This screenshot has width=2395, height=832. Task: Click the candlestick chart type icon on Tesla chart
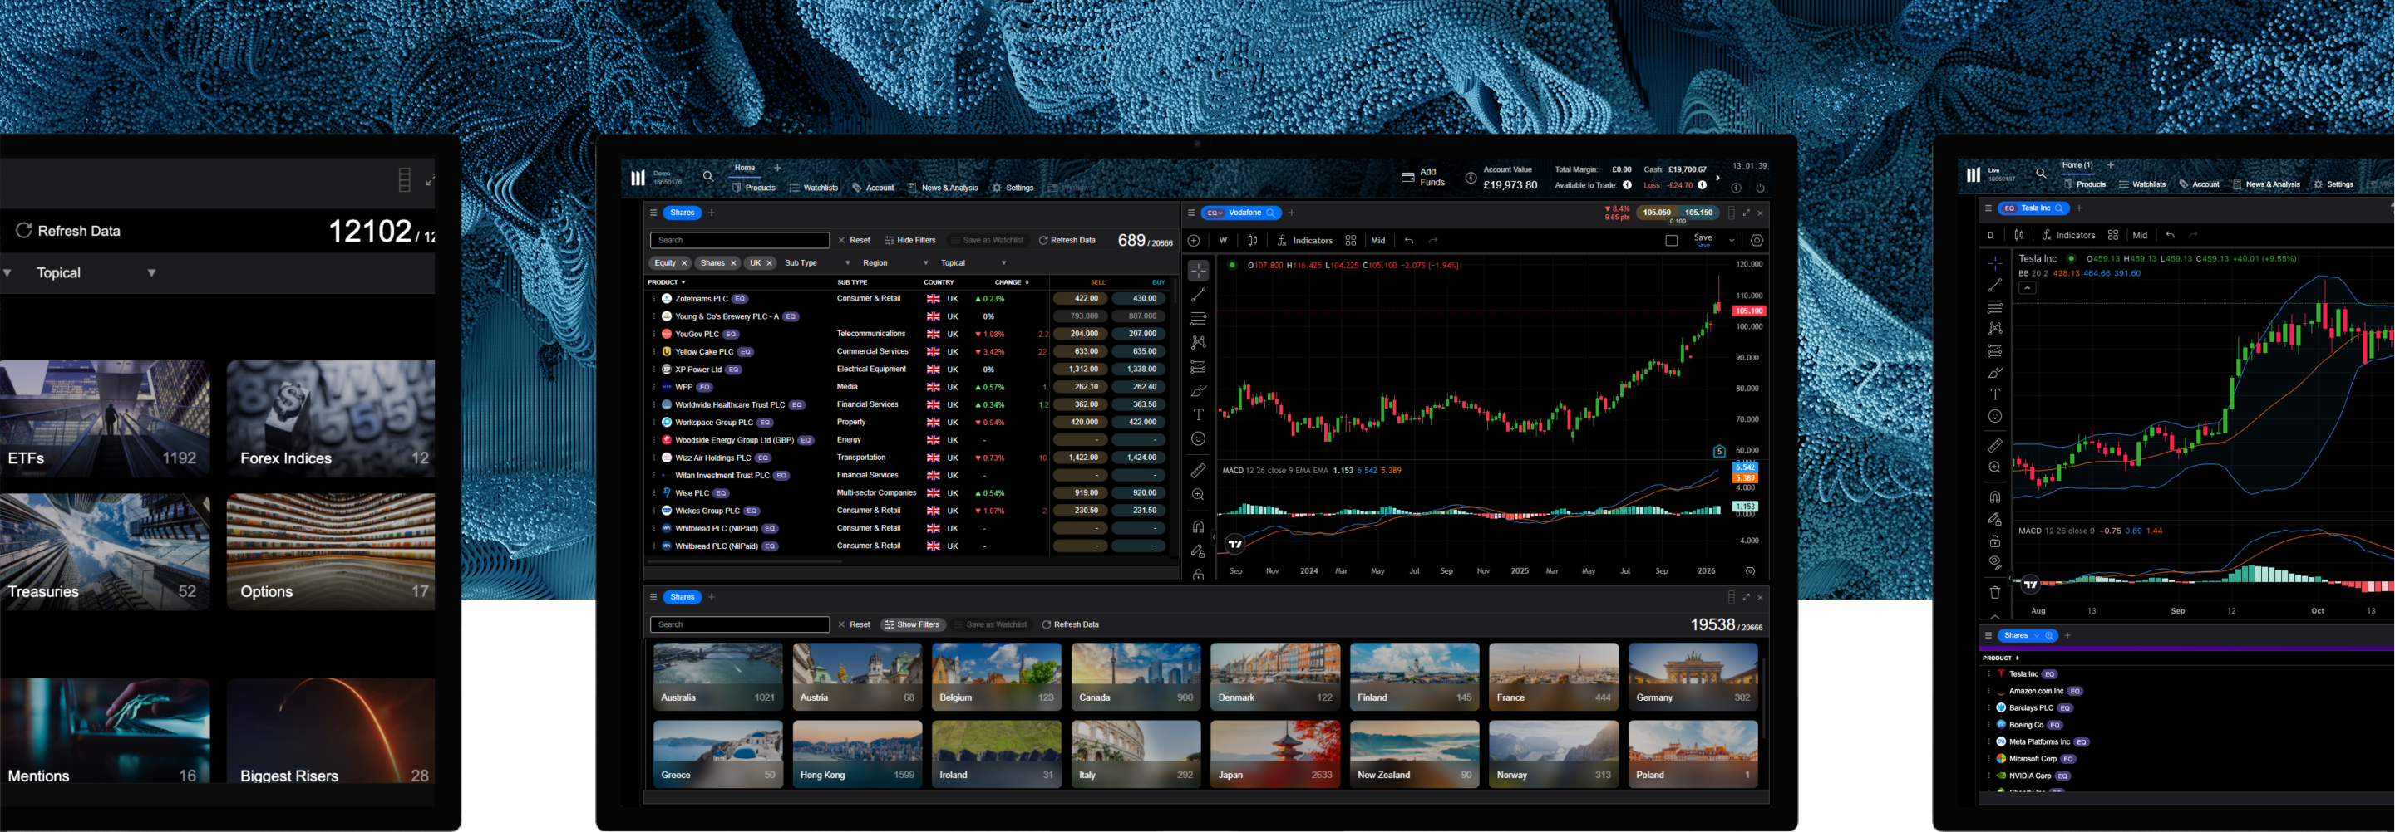pyautogui.click(x=2018, y=235)
